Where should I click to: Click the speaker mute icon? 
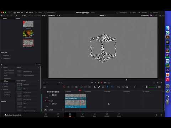tap(146, 87)
